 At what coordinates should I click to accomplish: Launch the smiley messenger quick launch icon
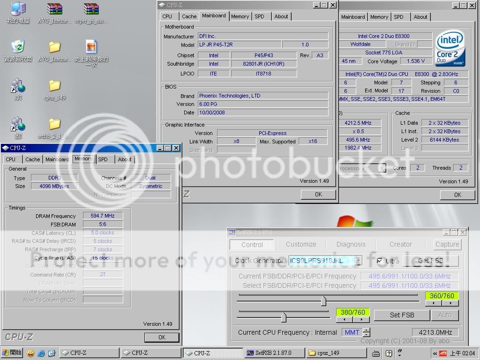click(x=30, y=353)
